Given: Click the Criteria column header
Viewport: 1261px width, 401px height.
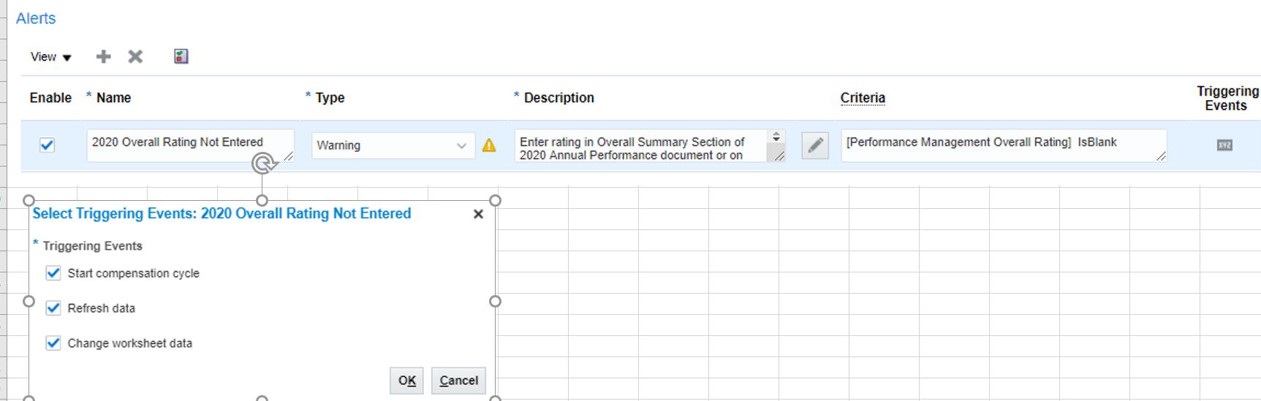Looking at the screenshot, I should click(863, 98).
